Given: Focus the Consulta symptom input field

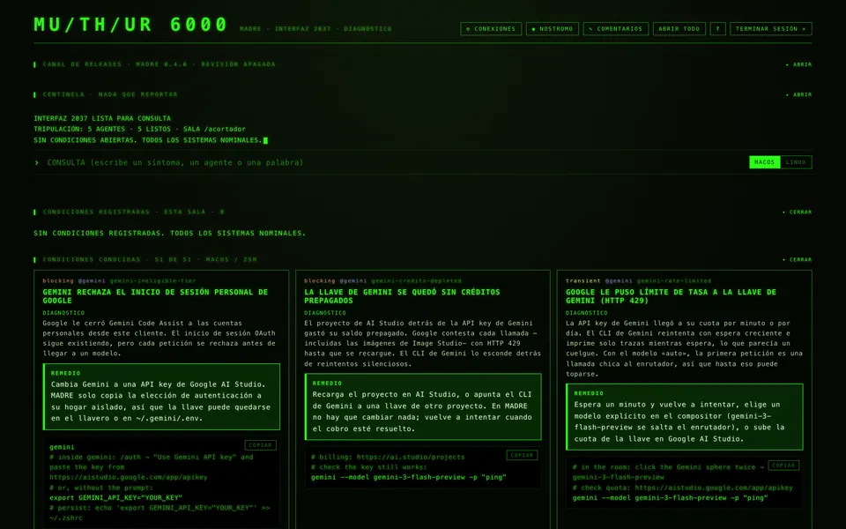Looking at the screenshot, I should [x=389, y=162].
